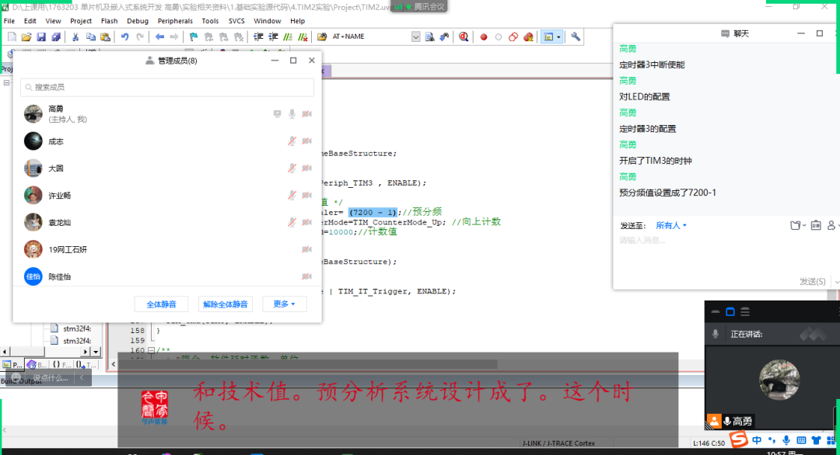Click the Cut scissors icon
840x455 pixels.
[75, 36]
